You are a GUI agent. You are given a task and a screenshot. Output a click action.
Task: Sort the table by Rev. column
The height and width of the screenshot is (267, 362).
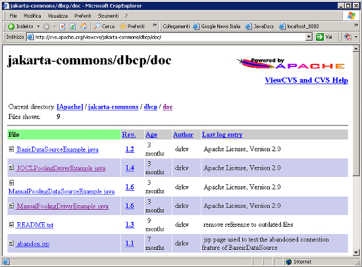[x=129, y=135]
